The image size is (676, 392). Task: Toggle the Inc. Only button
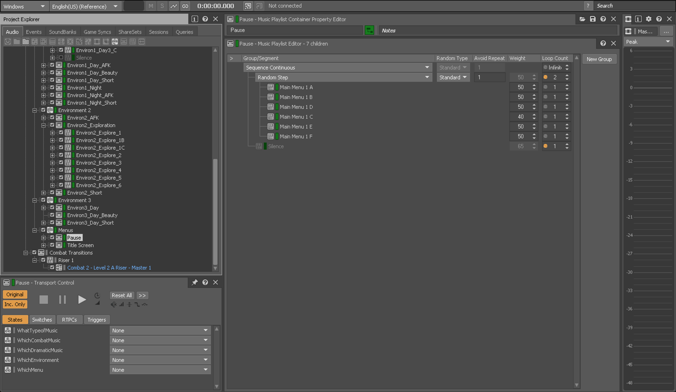coord(15,304)
